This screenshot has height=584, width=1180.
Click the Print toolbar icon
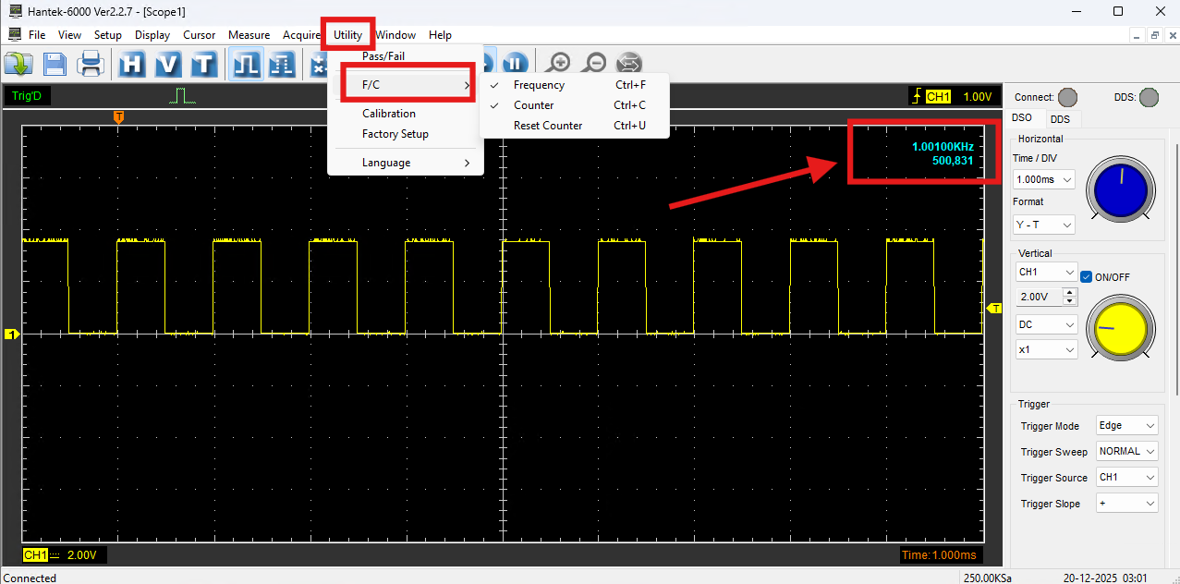click(x=91, y=64)
